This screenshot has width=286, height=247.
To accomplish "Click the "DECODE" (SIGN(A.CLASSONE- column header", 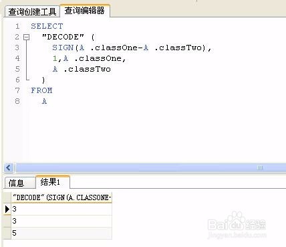I will point(61,197).
